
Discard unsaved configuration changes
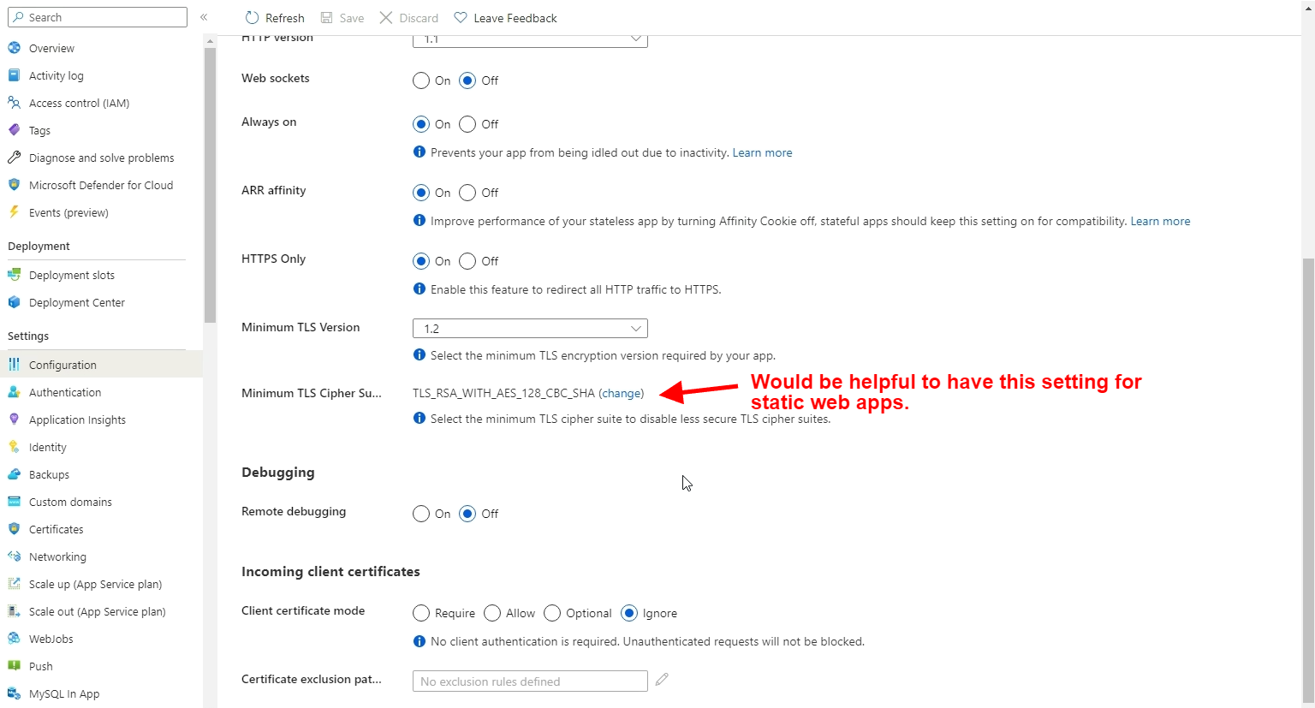[408, 17]
